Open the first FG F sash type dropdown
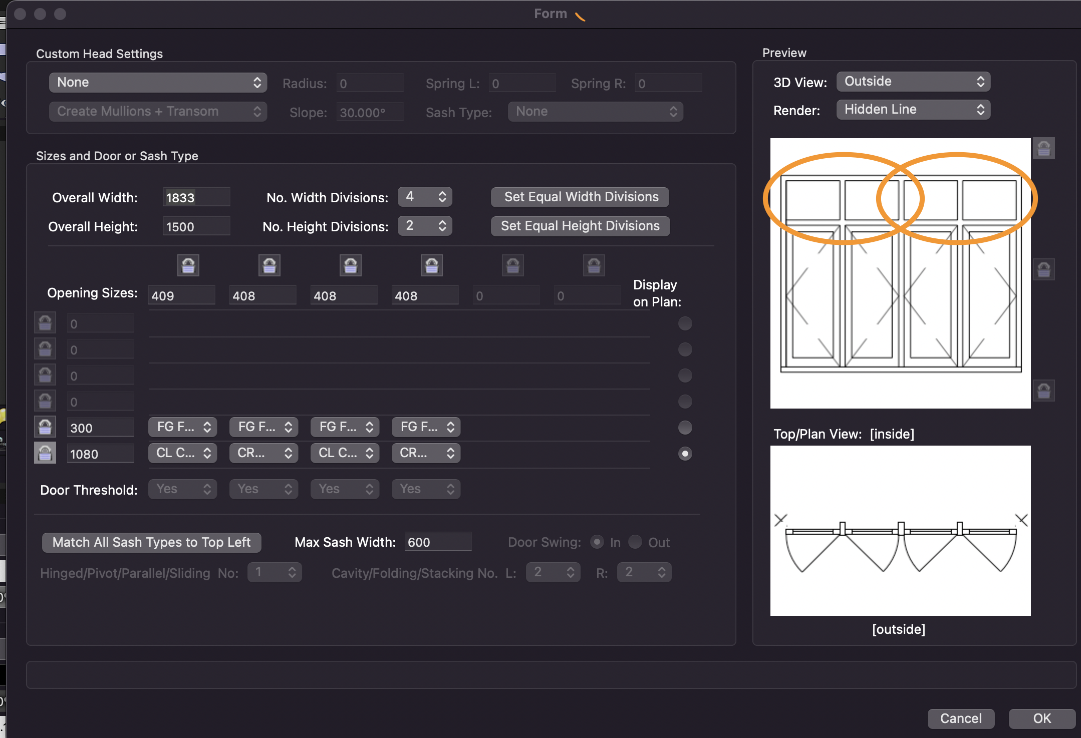 [x=182, y=427]
